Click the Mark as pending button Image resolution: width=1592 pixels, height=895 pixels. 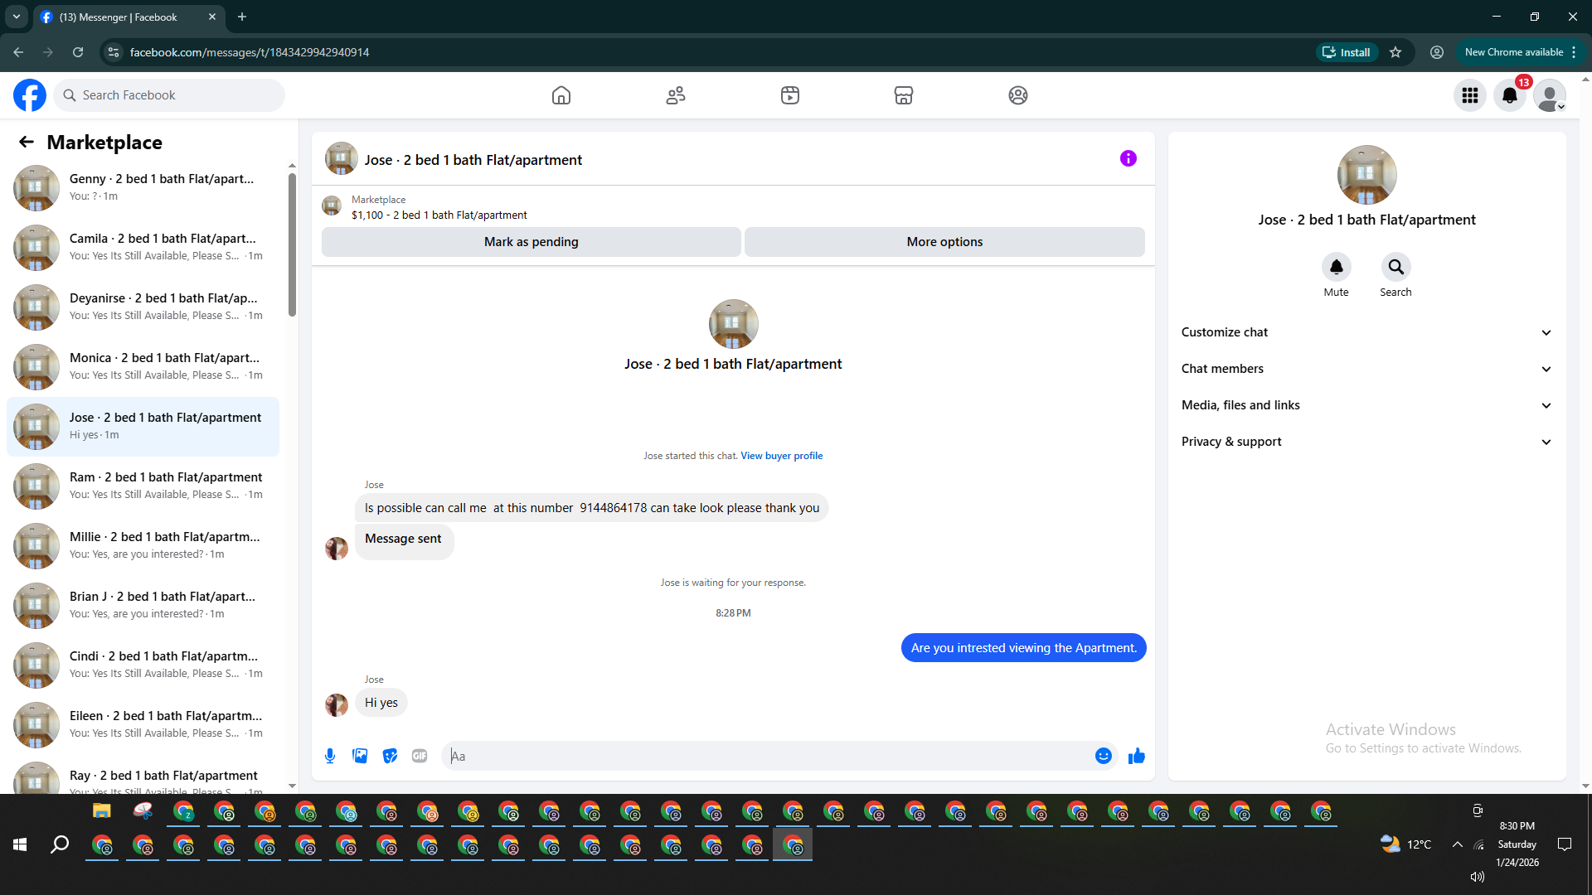531,242
